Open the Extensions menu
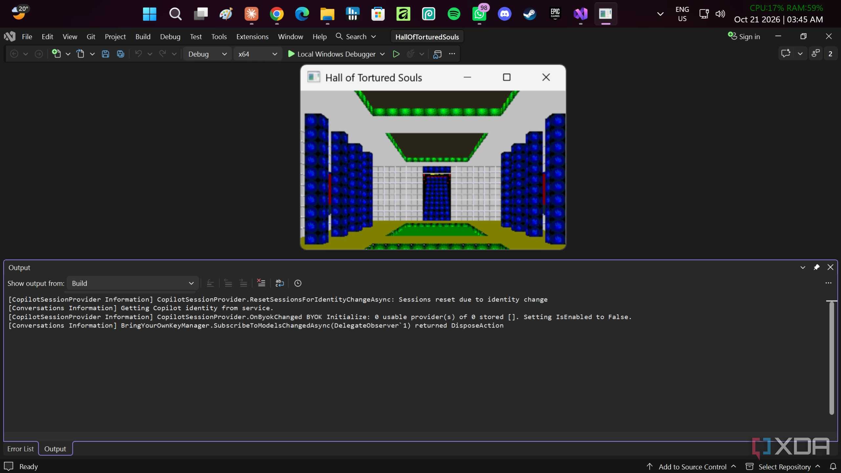The height and width of the screenshot is (473, 841). click(x=252, y=36)
